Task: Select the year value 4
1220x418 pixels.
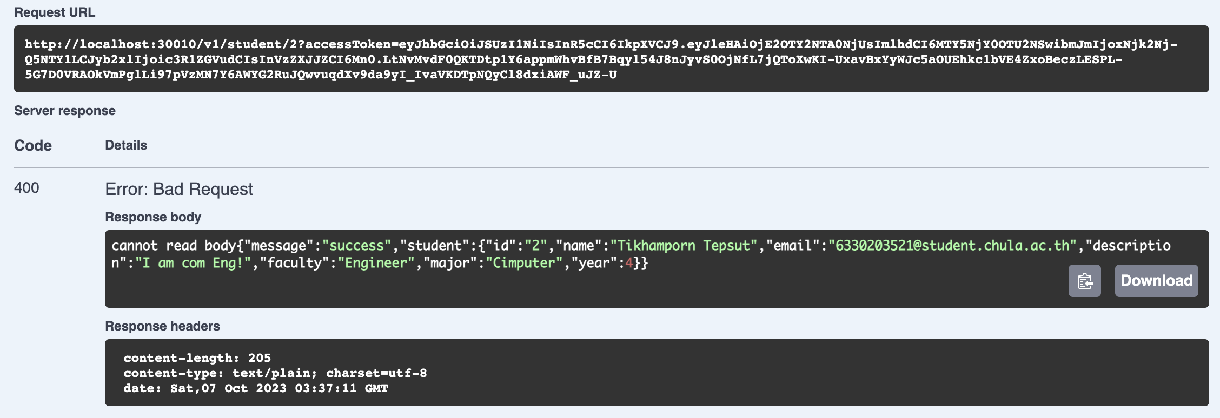Action: [x=629, y=263]
